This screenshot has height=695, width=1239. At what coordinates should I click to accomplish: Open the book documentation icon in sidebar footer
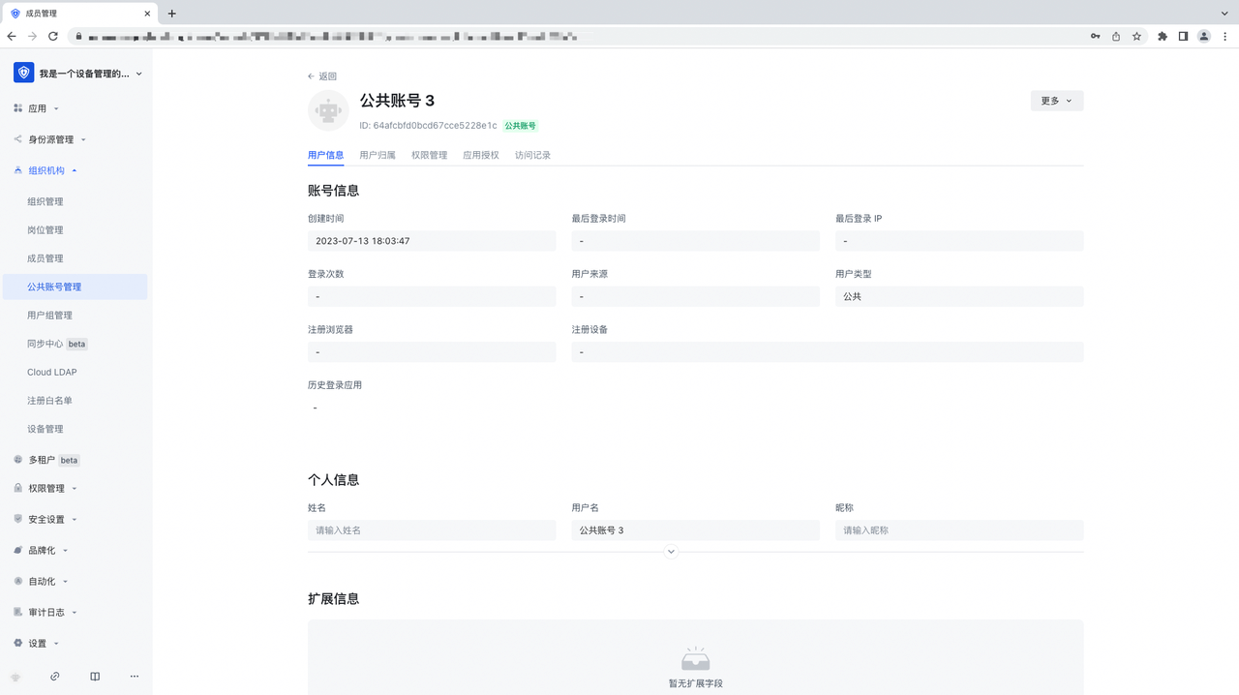click(95, 677)
